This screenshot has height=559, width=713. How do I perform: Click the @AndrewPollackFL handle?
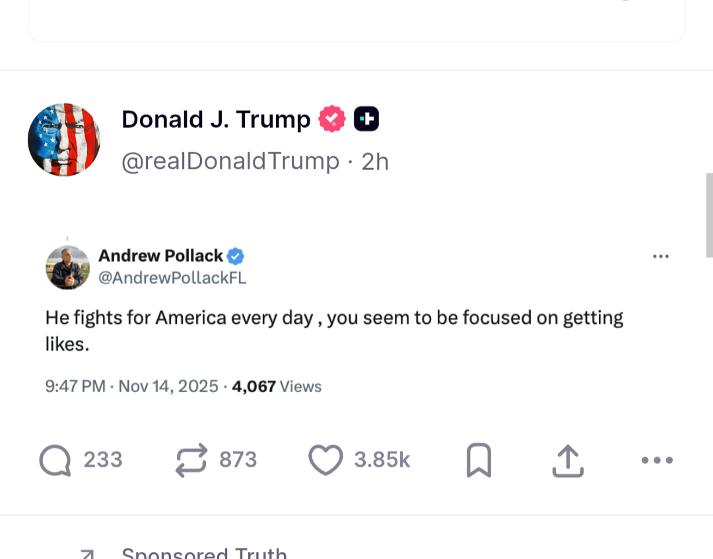[x=172, y=278]
